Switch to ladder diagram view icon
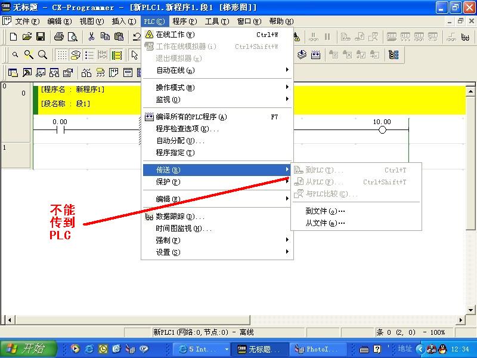The width and height of the screenshot is (477, 358). click(114, 73)
